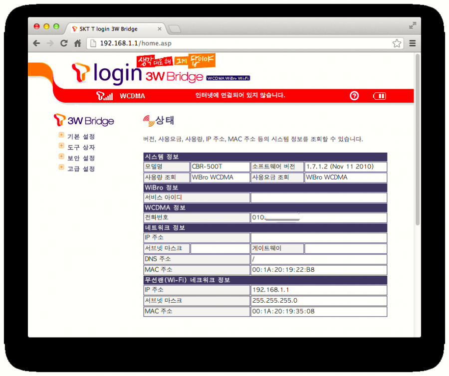The height and width of the screenshot is (376, 449).
Task: Click the 모델명 label cell
Action: 166,167
